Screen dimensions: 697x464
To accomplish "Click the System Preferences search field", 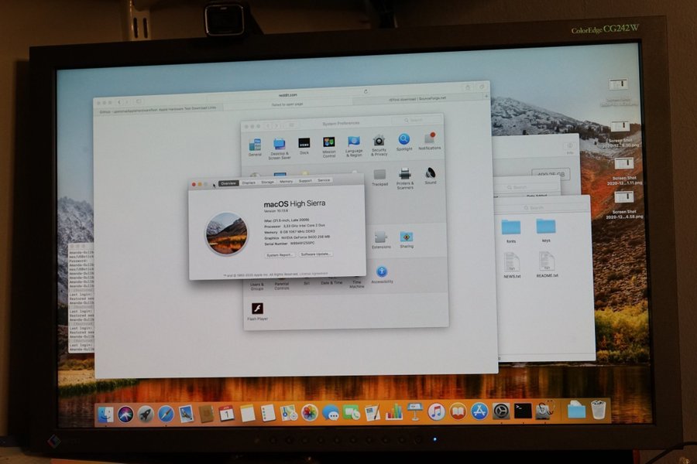I will point(417,121).
